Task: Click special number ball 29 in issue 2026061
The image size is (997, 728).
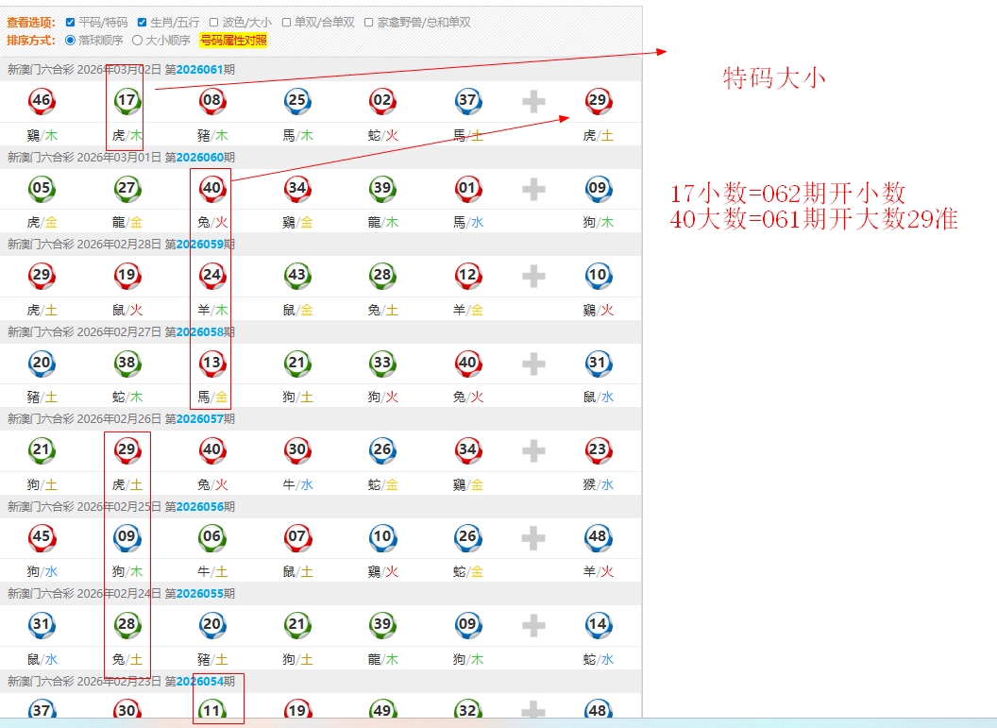Action: pyautogui.click(x=598, y=101)
